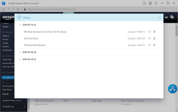The width and height of the screenshot is (178, 112).
Task: Open The Clarke, Hicks album title
Action: (x=133, y=101)
